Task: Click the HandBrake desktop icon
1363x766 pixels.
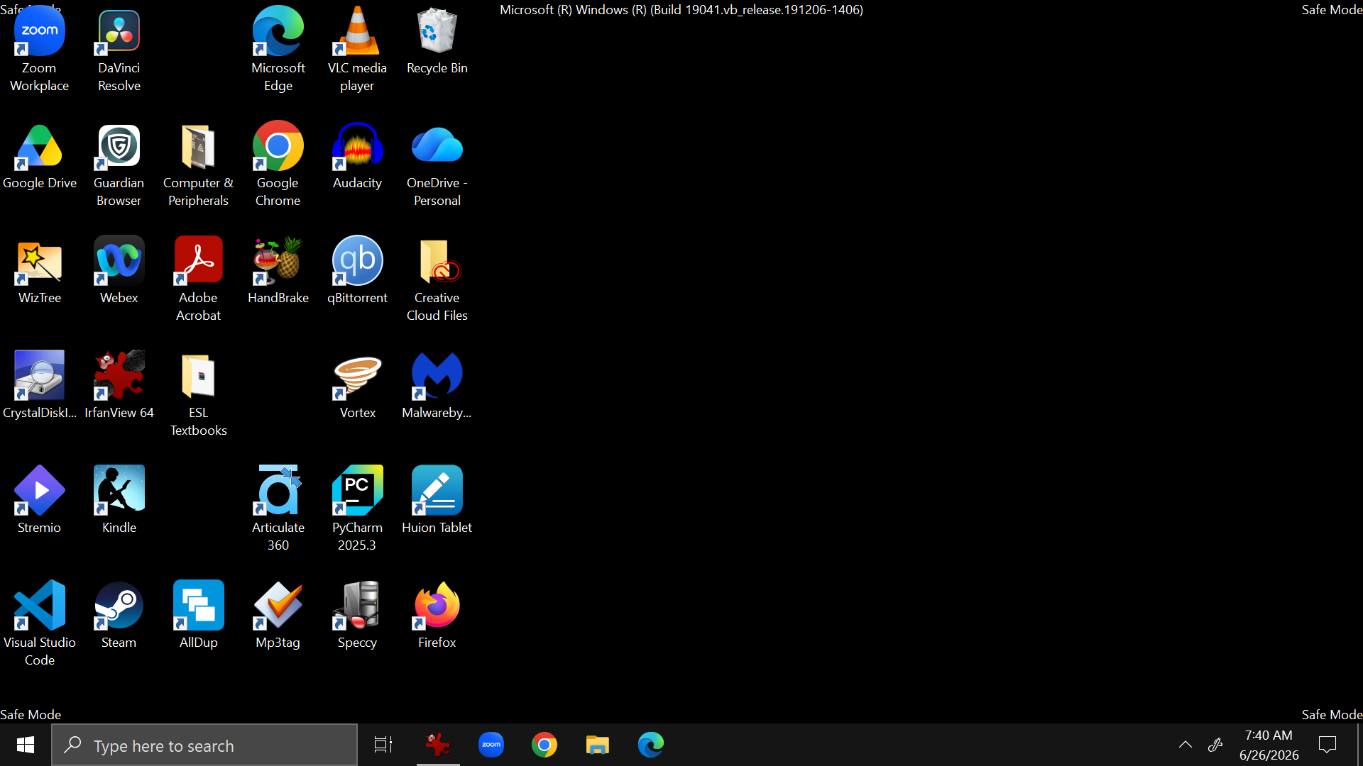Action: tap(278, 271)
